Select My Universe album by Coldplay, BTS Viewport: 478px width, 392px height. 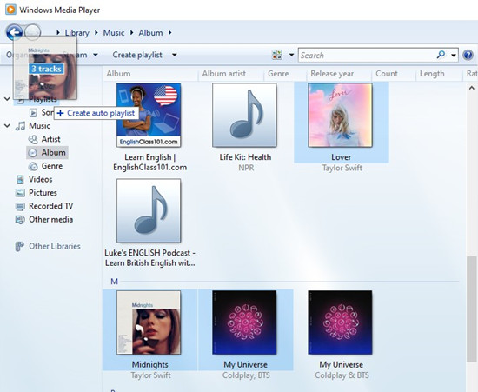click(x=244, y=322)
